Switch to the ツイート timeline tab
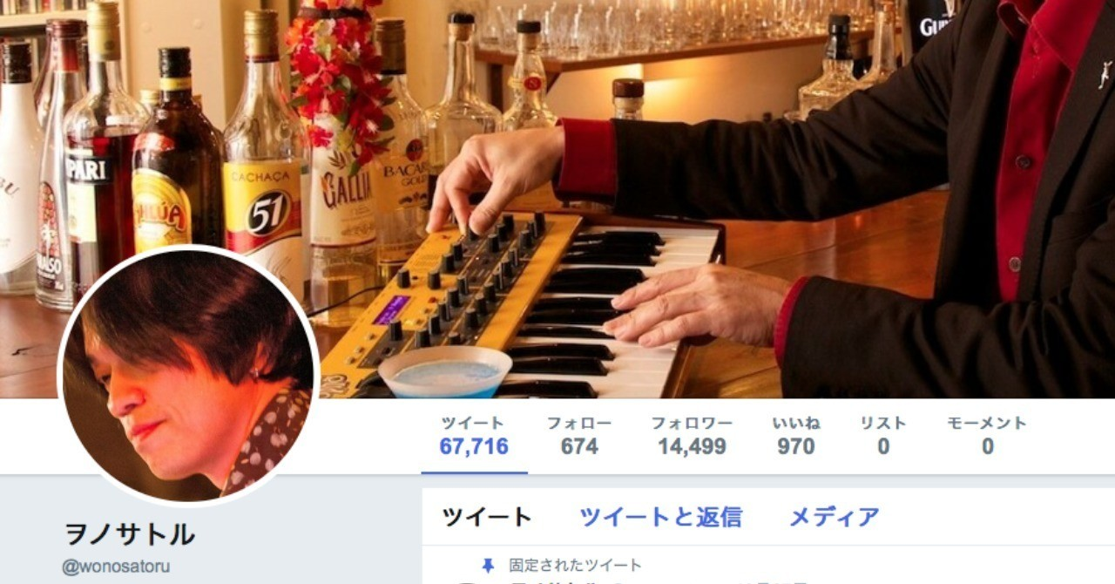The image size is (1115, 584). pos(487,517)
